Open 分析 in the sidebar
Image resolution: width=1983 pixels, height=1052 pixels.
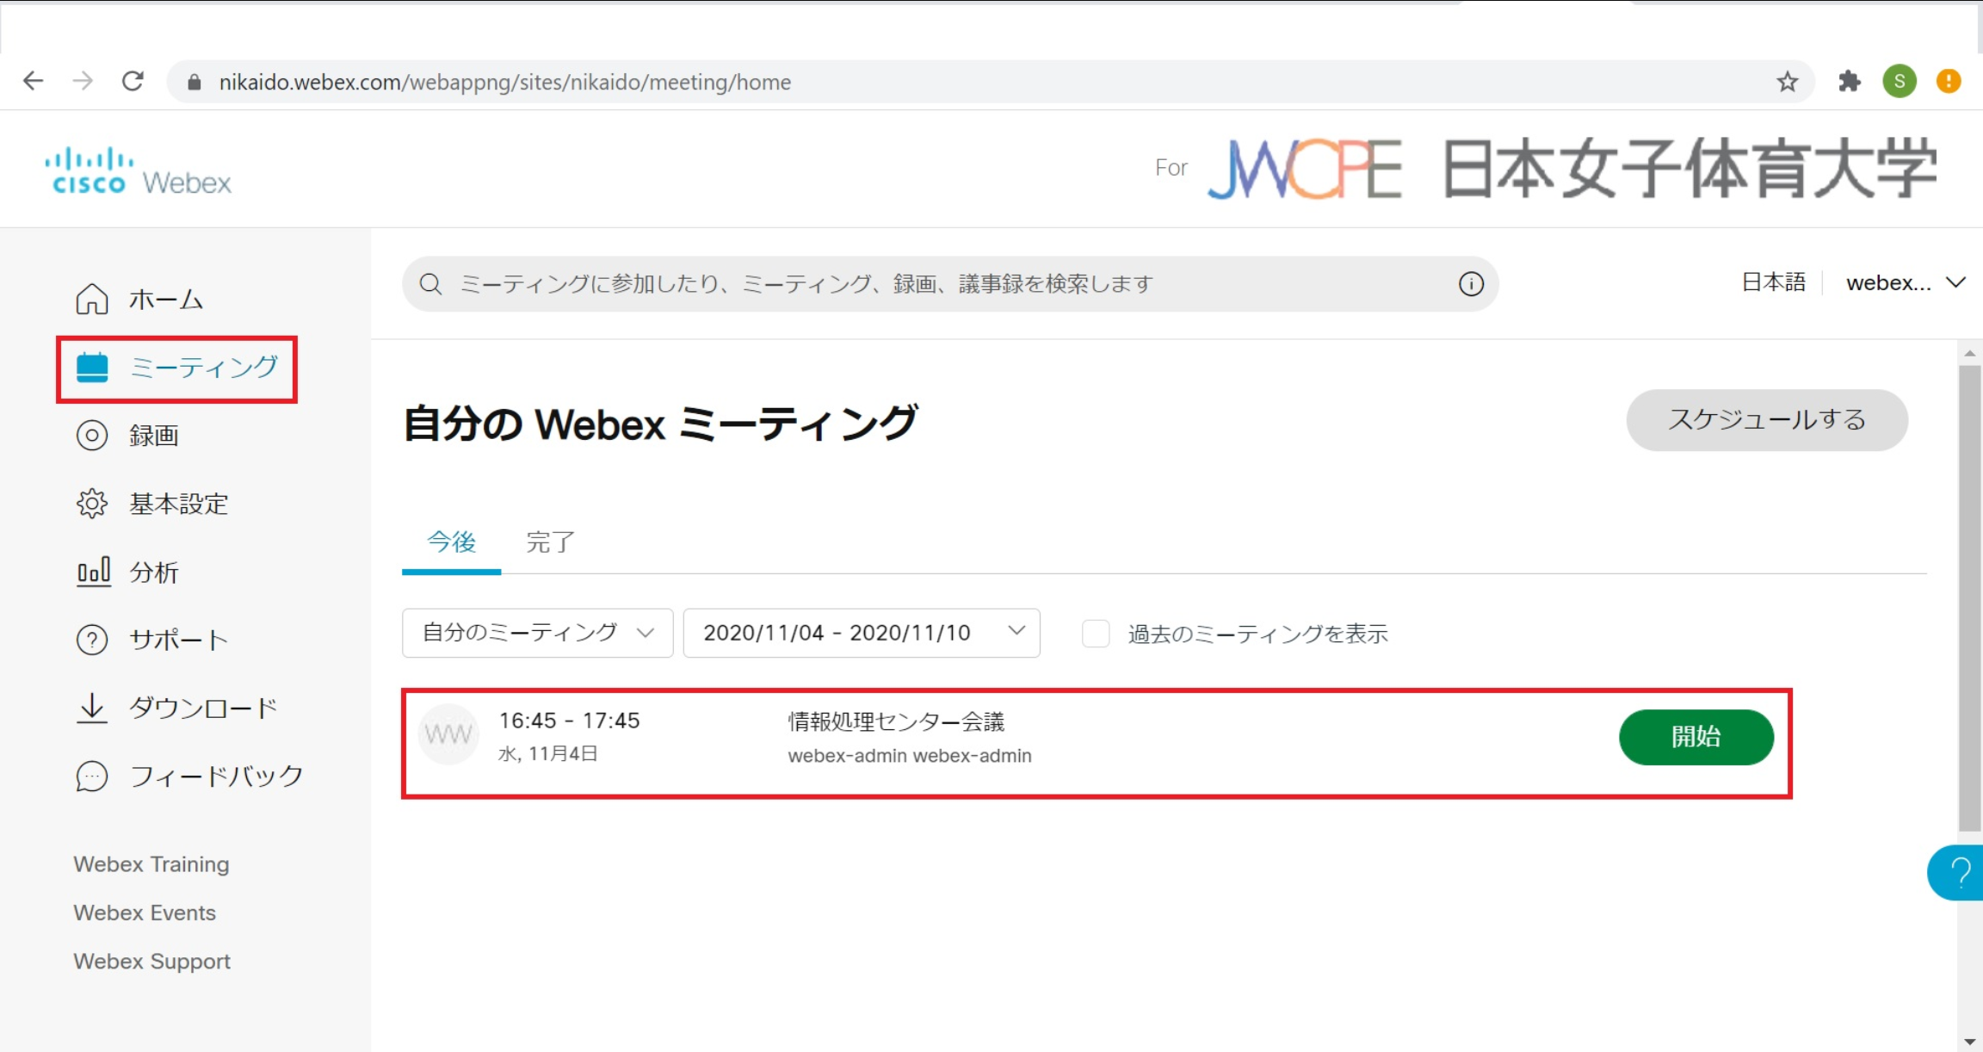tap(154, 572)
